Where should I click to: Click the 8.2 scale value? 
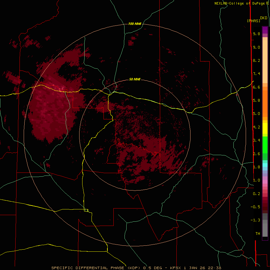click(256, 60)
